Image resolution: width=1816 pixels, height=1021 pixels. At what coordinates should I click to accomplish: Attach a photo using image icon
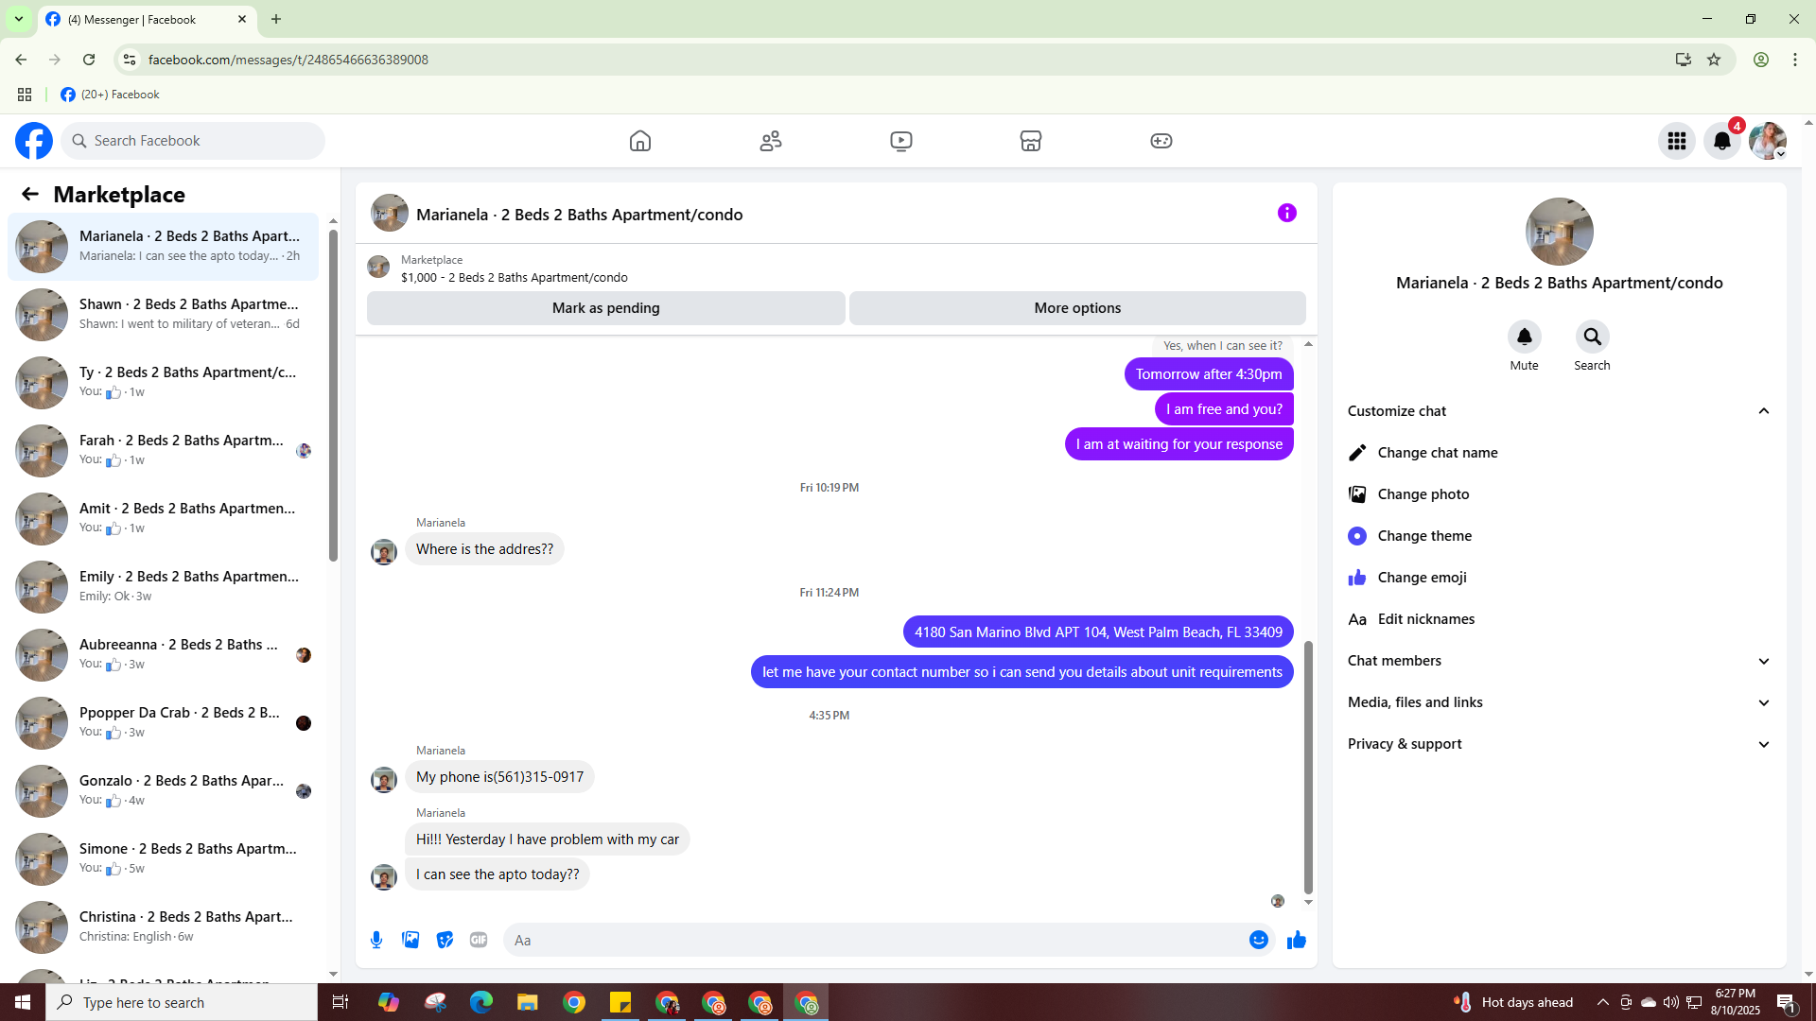[x=410, y=940]
